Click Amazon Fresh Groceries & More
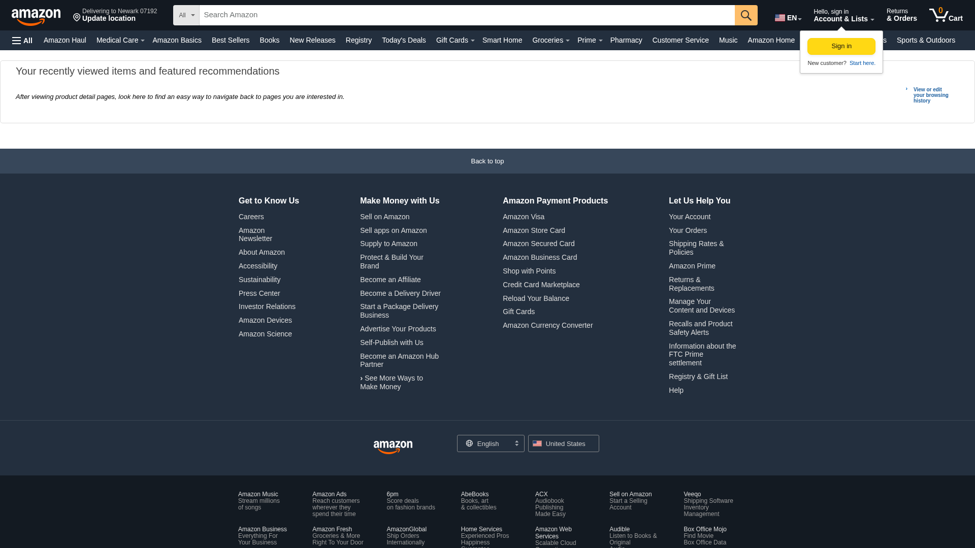 click(x=338, y=536)
